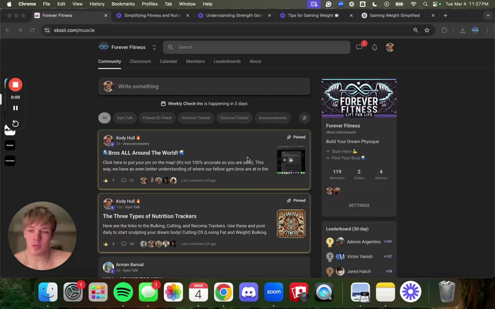The height and width of the screenshot is (309, 495).
Task: Open the notifications bell
Action: point(374,47)
